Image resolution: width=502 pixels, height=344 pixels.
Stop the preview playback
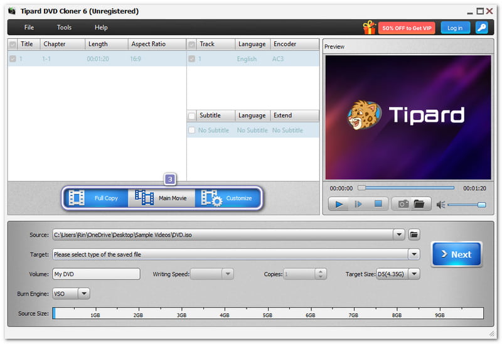tap(378, 204)
